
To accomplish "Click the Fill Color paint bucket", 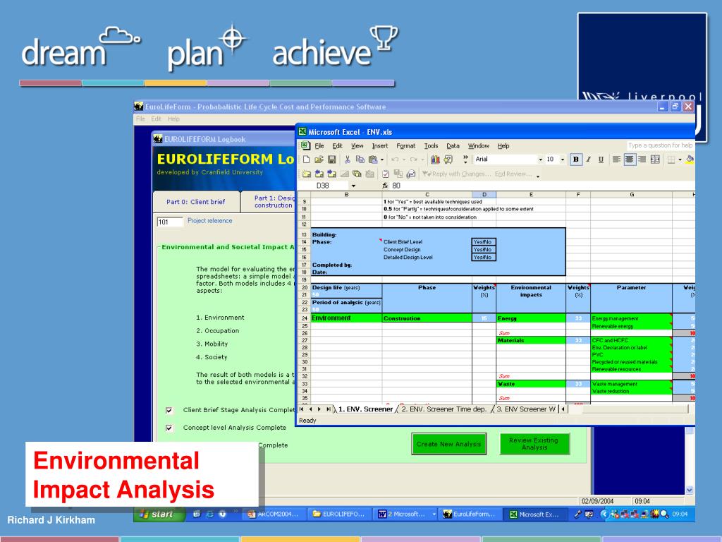I will coord(690,159).
